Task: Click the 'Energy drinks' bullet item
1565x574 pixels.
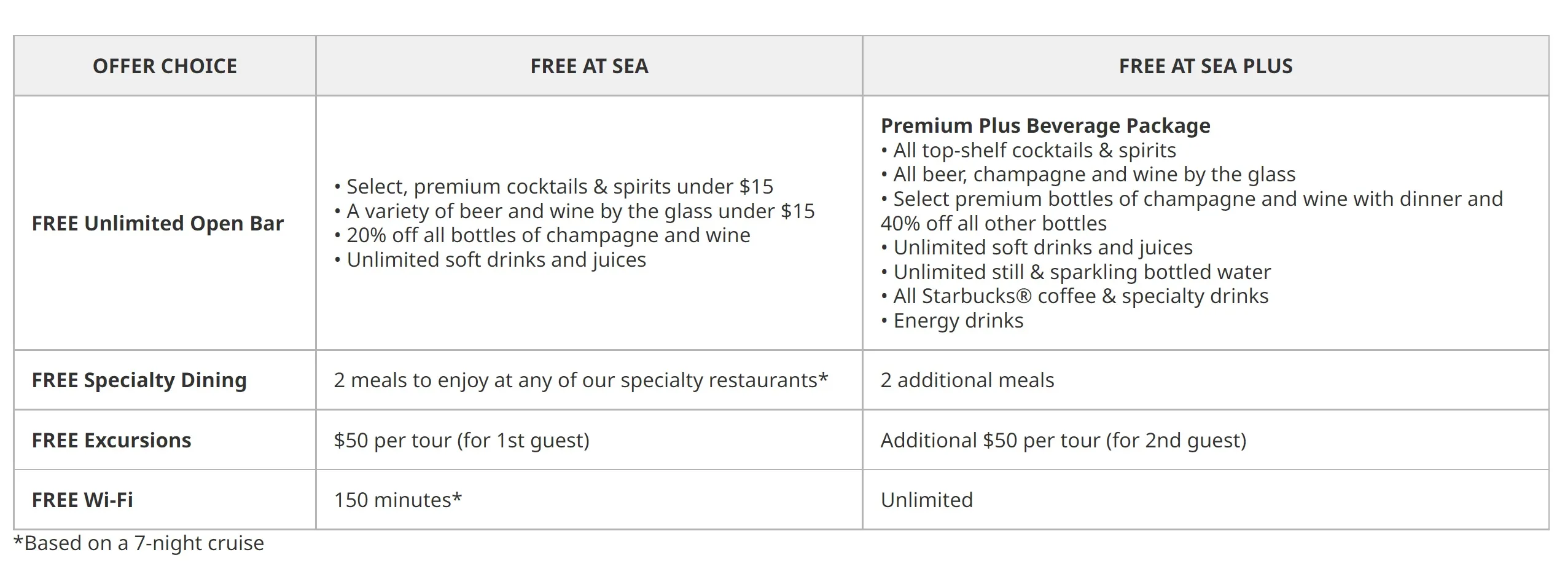Action: click(952, 320)
